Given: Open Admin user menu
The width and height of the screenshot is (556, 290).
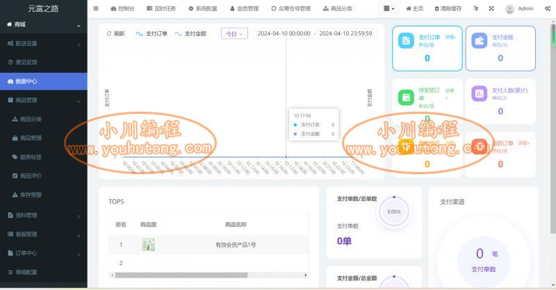Looking at the screenshot, I should (x=525, y=8).
